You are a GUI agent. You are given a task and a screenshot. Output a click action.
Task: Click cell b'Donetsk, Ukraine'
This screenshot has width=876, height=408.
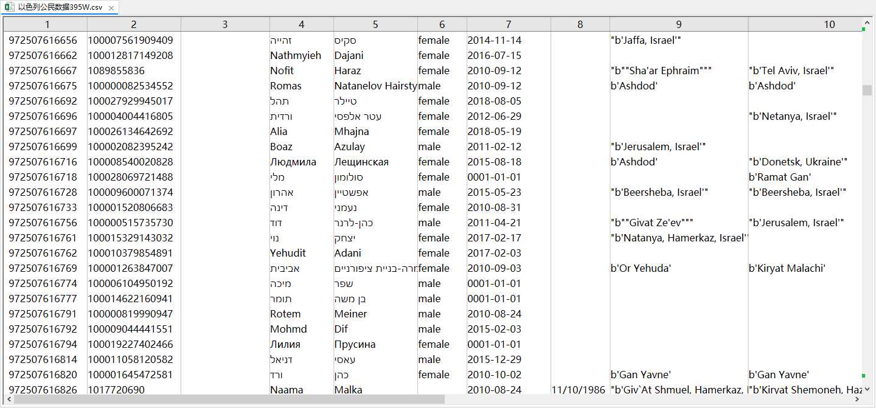[798, 162]
